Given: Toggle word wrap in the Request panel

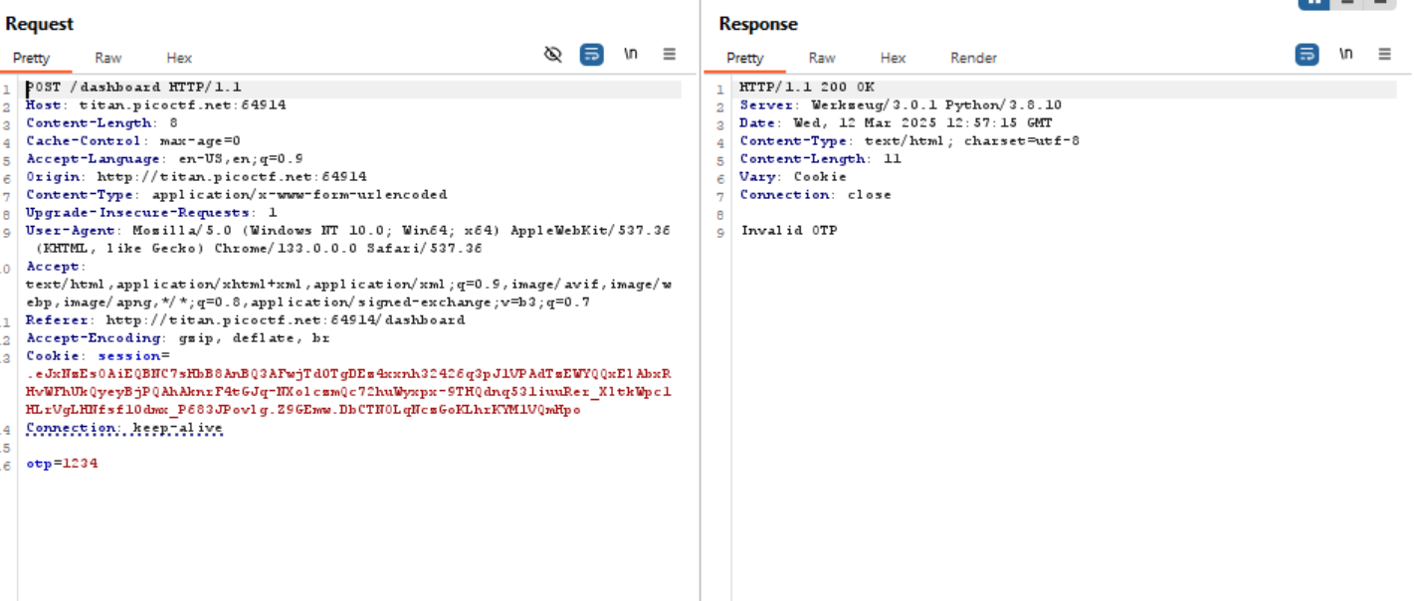Looking at the screenshot, I should point(592,55).
